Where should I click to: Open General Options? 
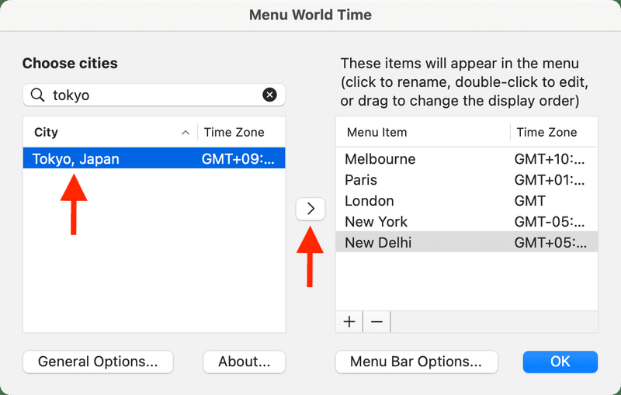(x=98, y=362)
